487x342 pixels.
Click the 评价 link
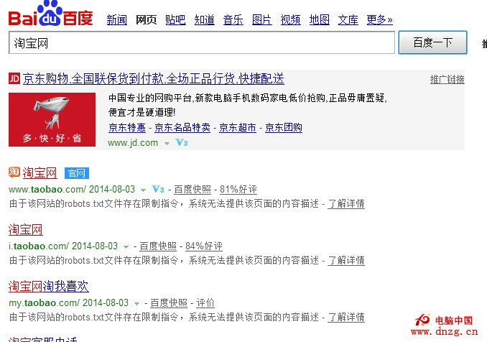(x=205, y=302)
